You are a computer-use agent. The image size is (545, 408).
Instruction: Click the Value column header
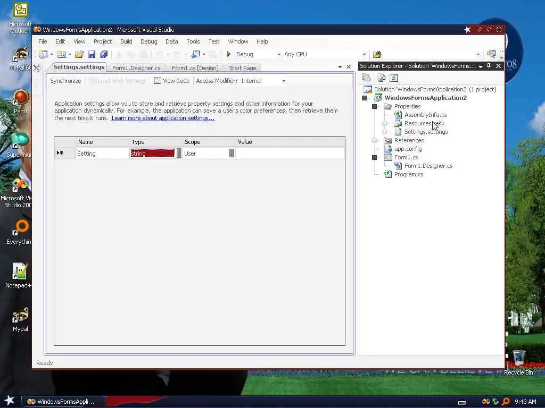point(290,142)
